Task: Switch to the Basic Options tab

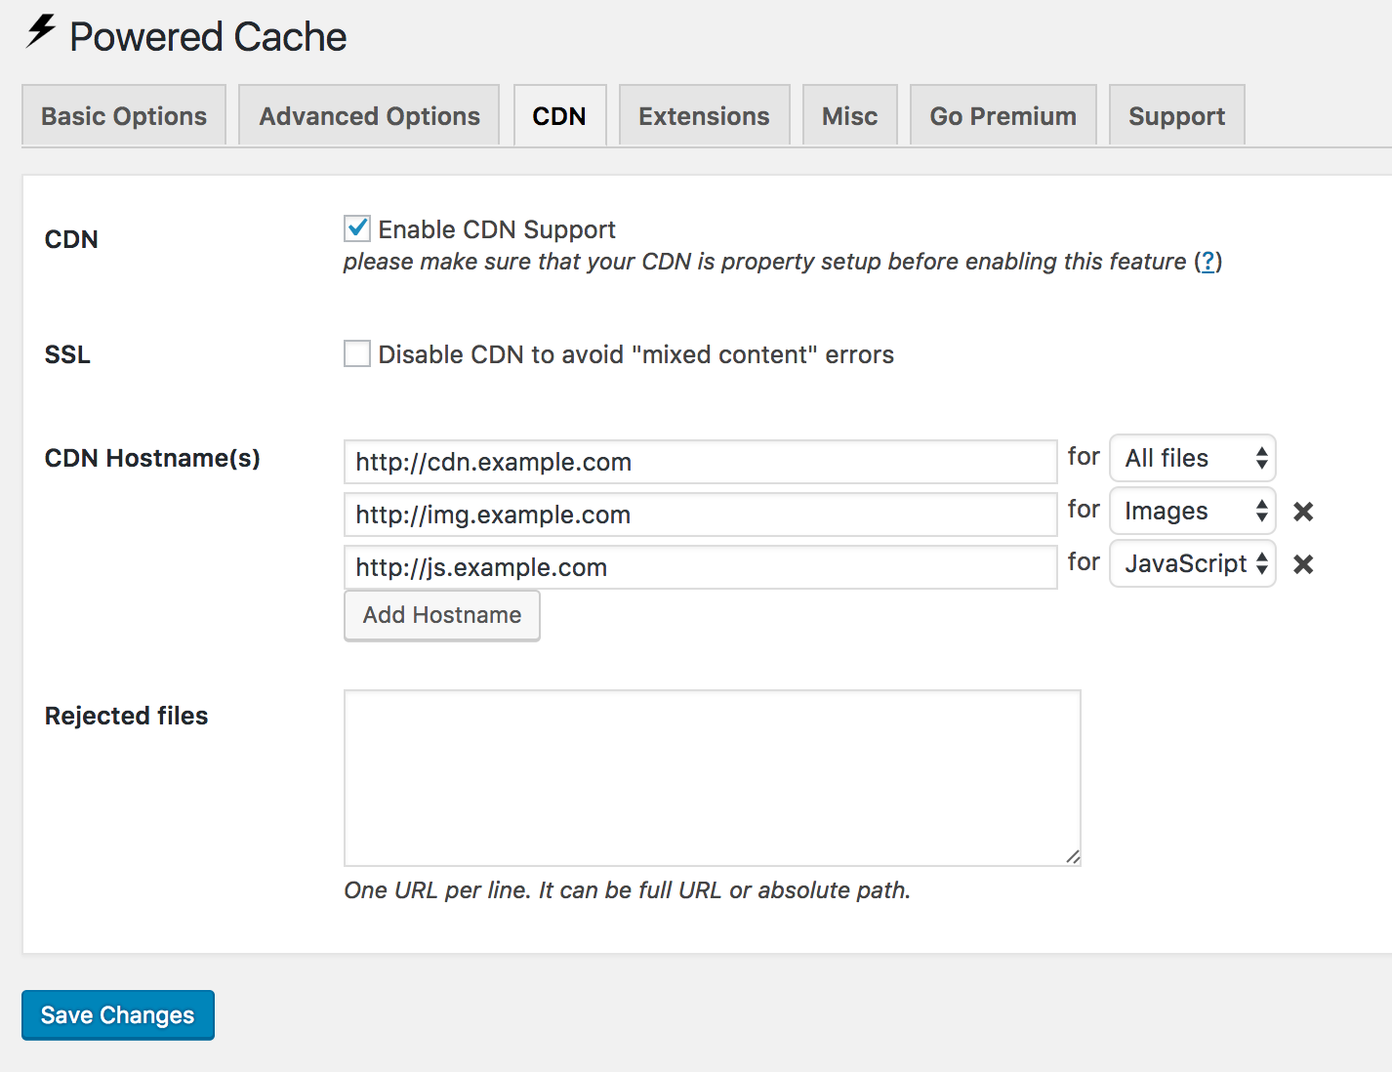Action: click(x=123, y=115)
